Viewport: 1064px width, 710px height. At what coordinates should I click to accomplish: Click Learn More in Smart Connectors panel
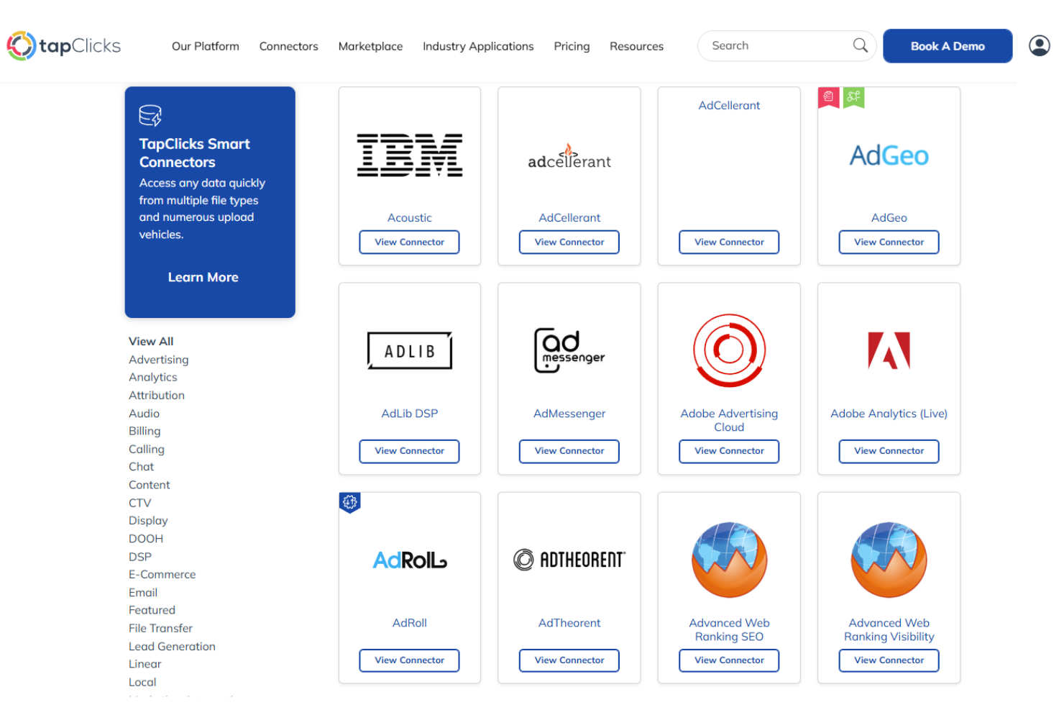[203, 277]
